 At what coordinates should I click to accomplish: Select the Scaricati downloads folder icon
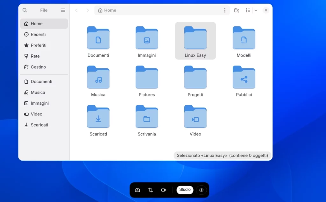pyautogui.click(x=98, y=116)
